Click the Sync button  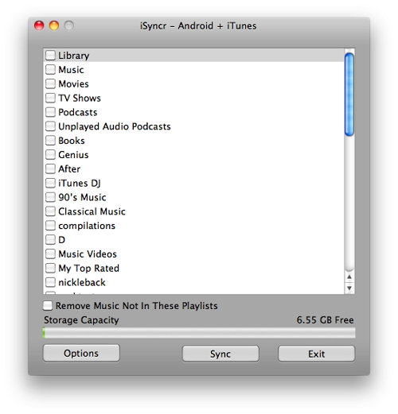(220, 354)
